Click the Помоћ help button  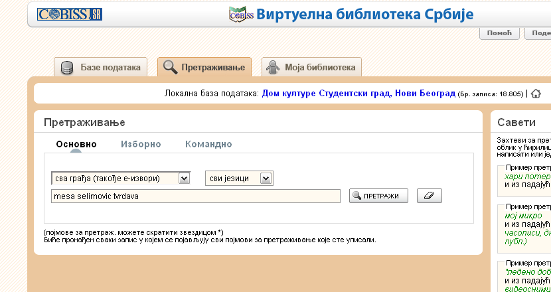tap(499, 33)
